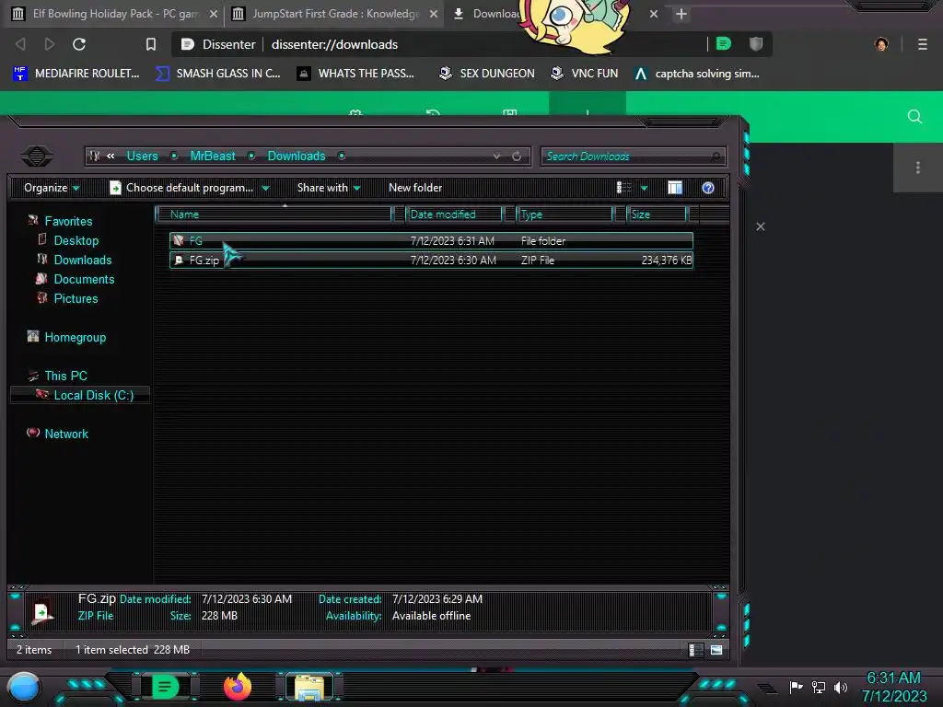Click Explorer's round back navigation button
This screenshot has height=707, width=943.
click(x=37, y=156)
